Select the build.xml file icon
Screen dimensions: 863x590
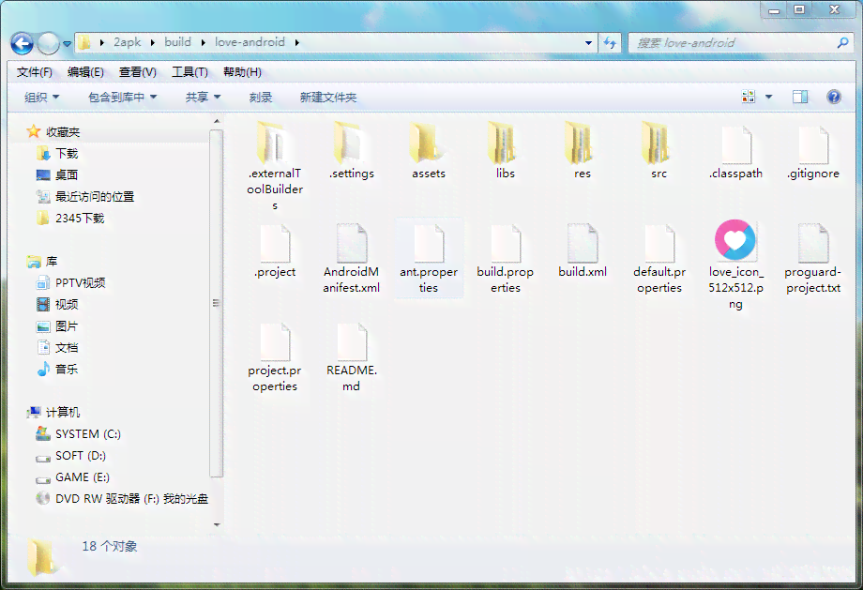(x=582, y=243)
